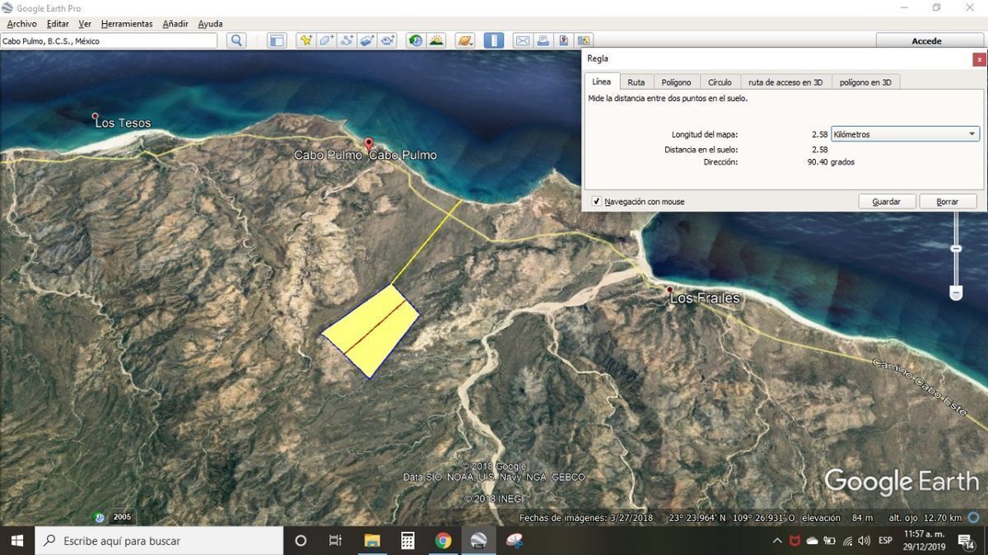Toggle Navegación con mouse checkbox

pyautogui.click(x=597, y=202)
